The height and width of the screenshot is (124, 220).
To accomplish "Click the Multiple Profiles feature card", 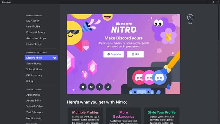I will tap(85, 116).
